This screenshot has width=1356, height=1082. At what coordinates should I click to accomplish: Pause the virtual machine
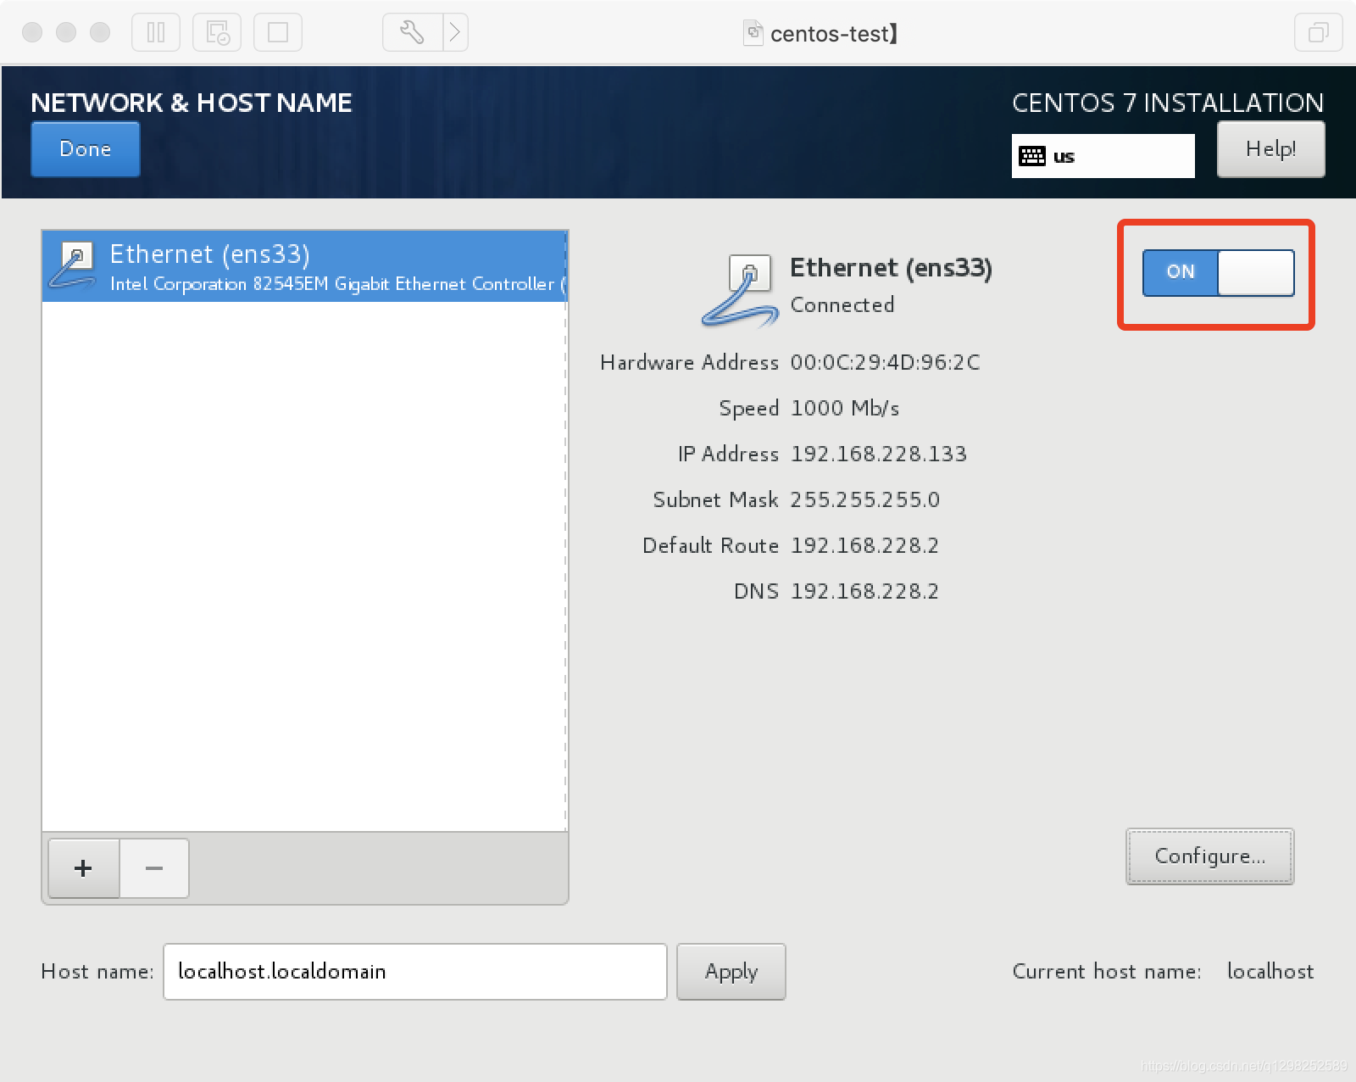(x=156, y=33)
